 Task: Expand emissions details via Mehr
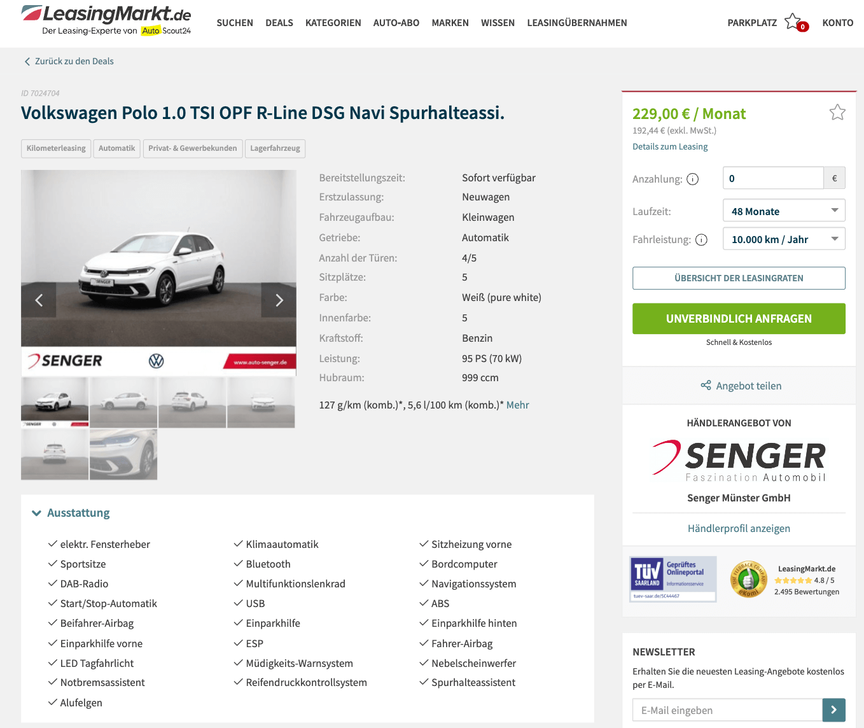coord(517,405)
